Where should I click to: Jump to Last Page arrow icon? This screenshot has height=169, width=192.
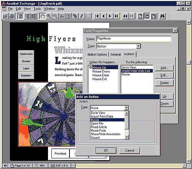coord(117,16)
